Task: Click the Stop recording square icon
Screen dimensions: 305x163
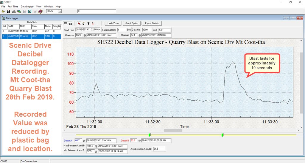Action: click(35, 12)
